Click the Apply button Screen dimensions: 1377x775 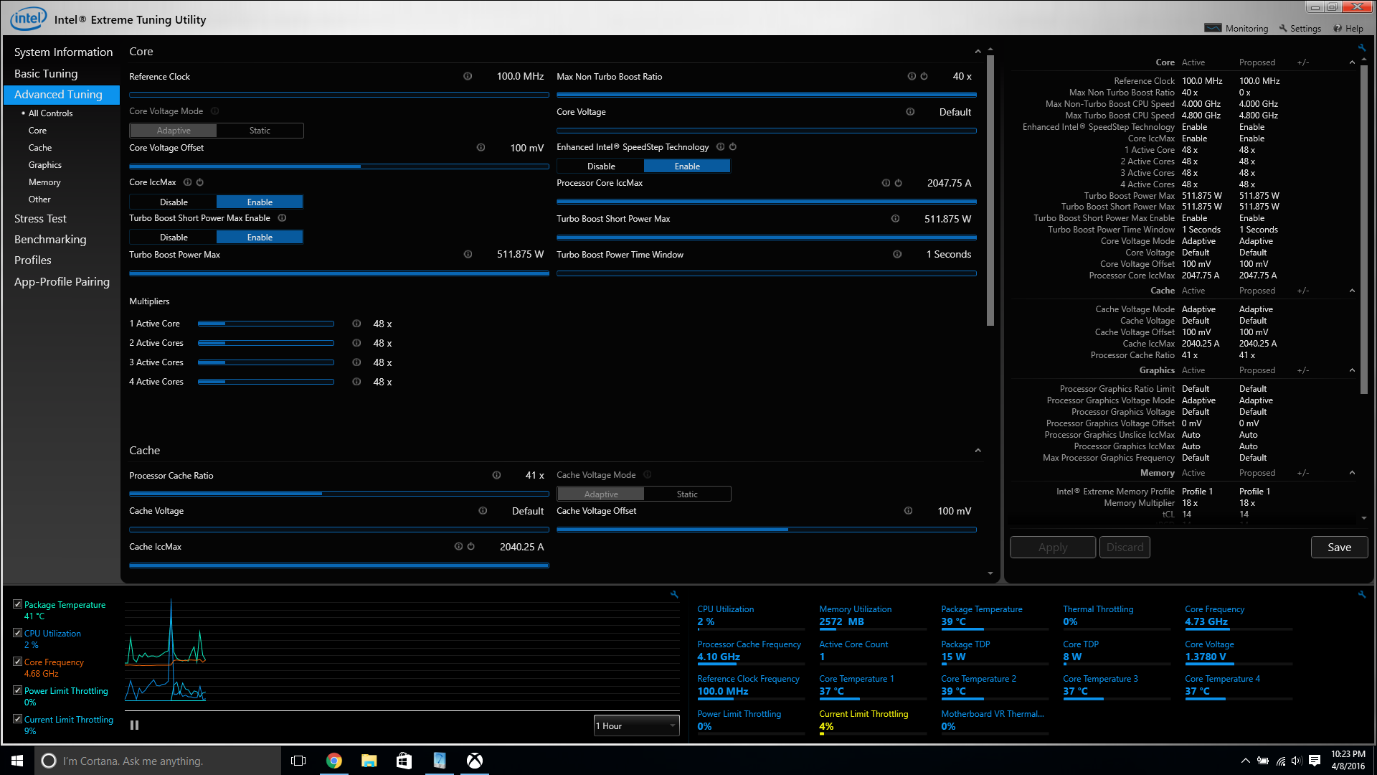pos(1053,548)
